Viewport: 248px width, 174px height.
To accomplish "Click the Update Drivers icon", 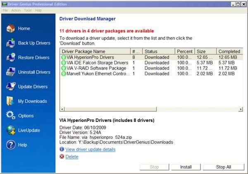I will point(11,86).
